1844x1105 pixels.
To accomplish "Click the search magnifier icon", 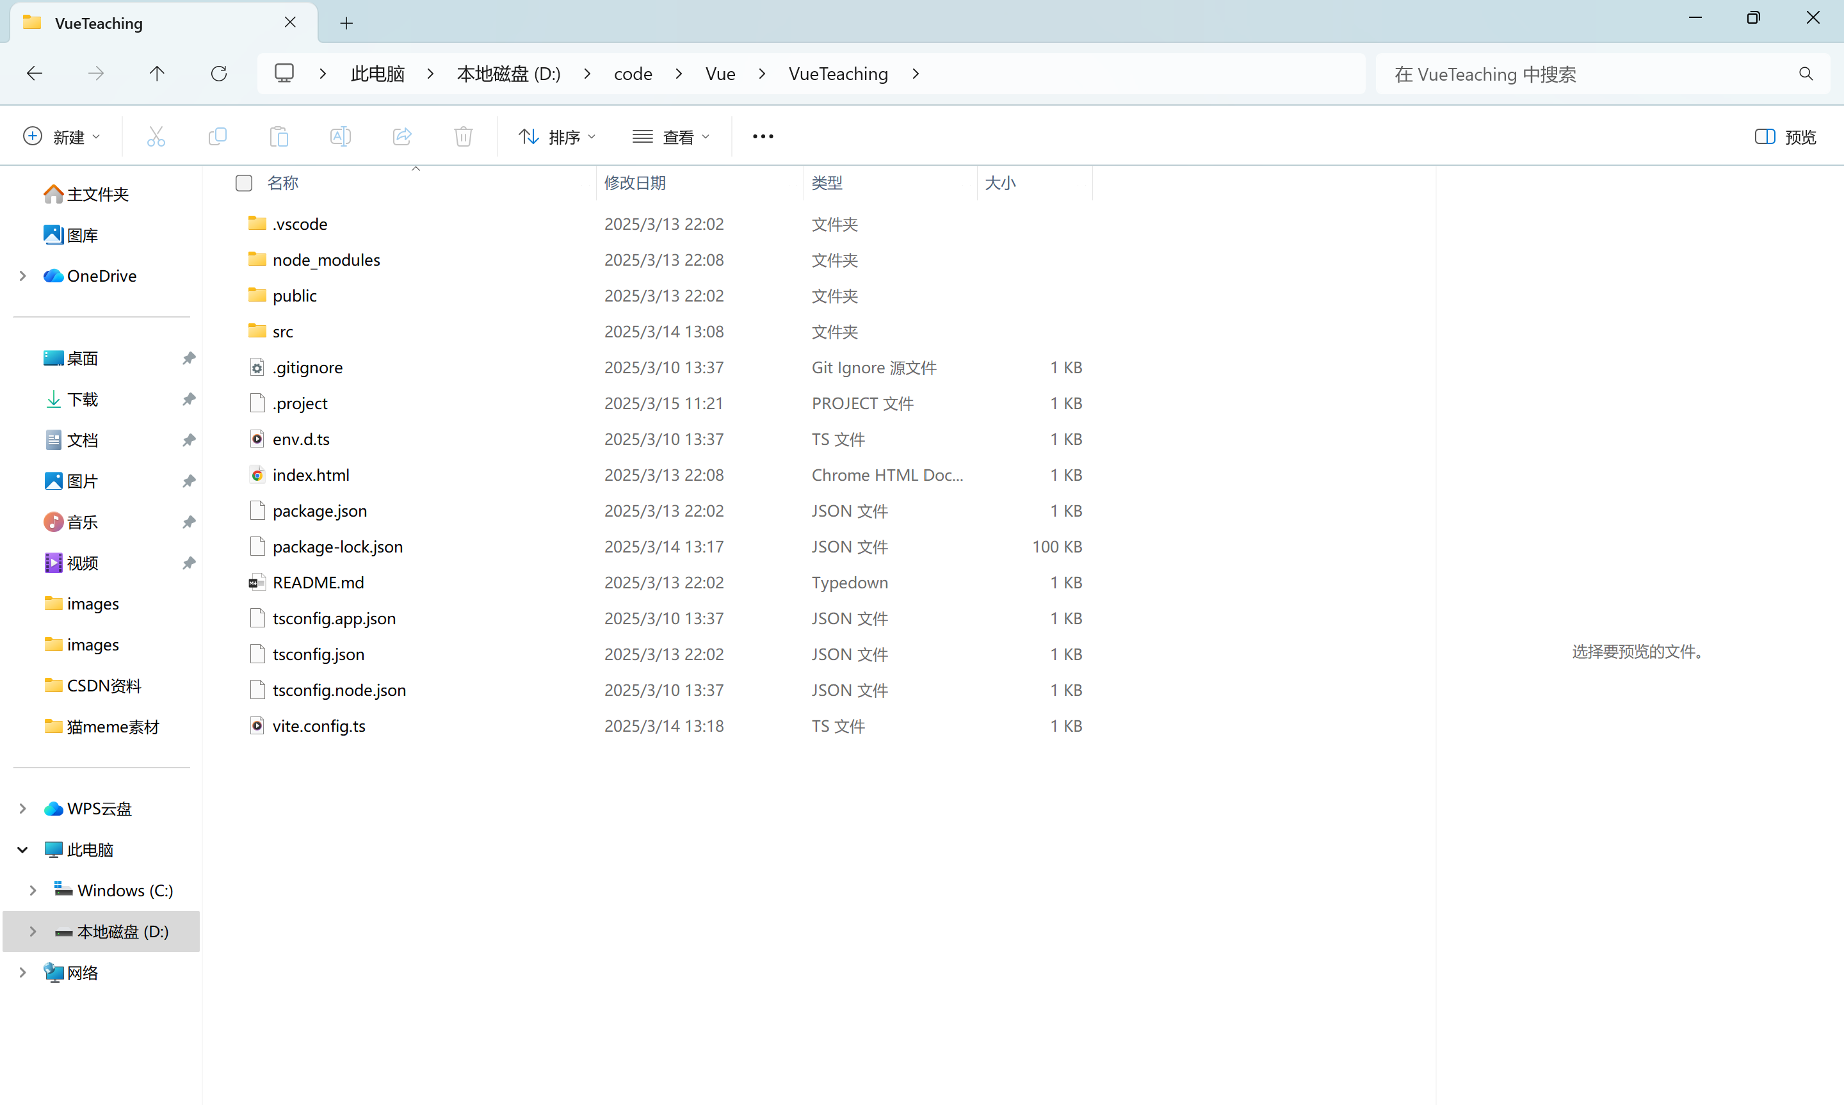I will 1806,74.
